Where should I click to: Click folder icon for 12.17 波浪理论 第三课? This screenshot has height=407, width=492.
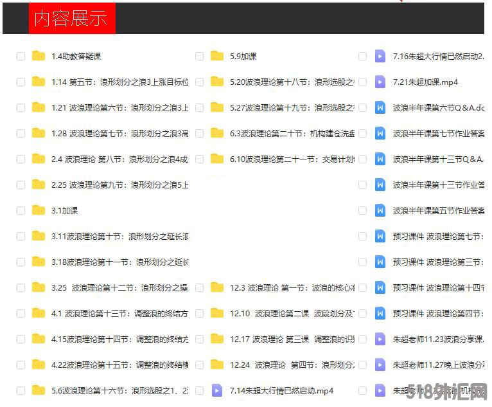tap(217, 339)
